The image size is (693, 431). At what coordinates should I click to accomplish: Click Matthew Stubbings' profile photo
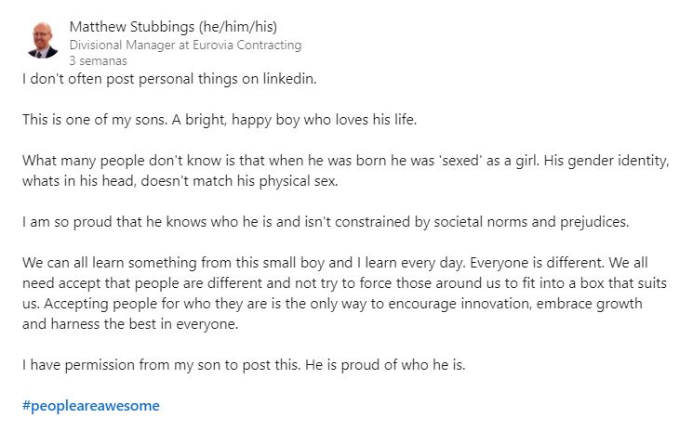click(42, 38)
